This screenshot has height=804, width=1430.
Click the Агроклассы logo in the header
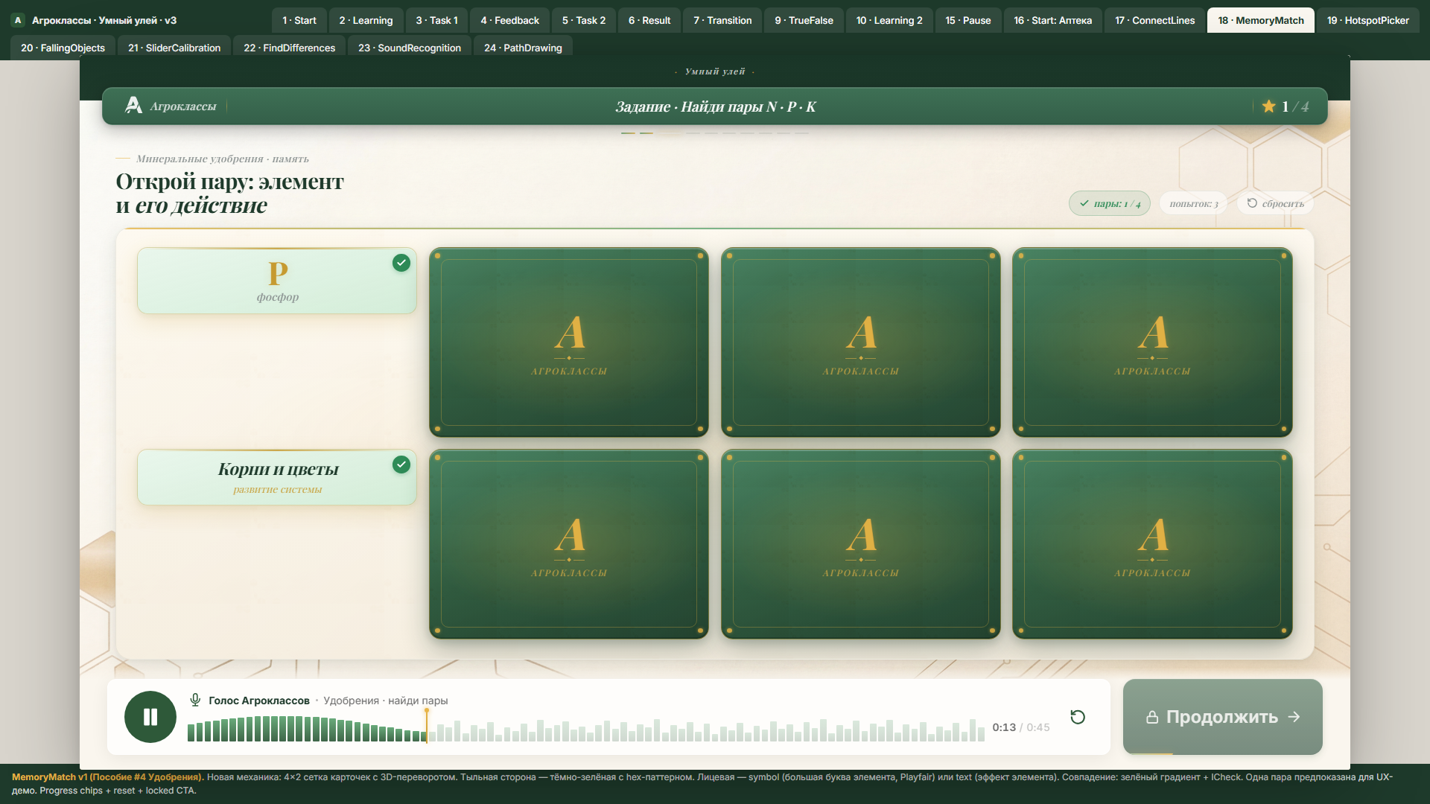click(171, 106)
